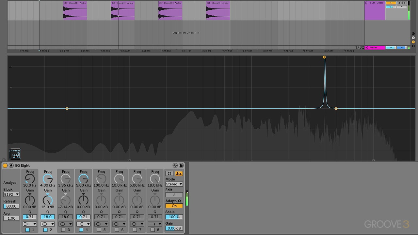418x235 pixels.
Task: Click band 5 Freq knob at 100.0 Hz
Action: pos(101,179)
